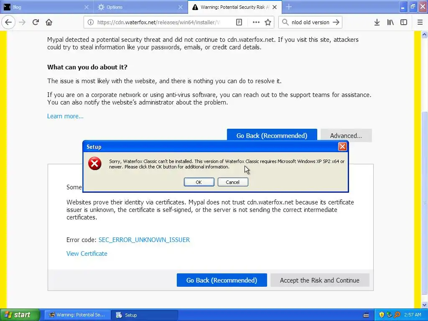Open the Windows start menu
This screenshot has height=321, width=428.
click(20, 315)
